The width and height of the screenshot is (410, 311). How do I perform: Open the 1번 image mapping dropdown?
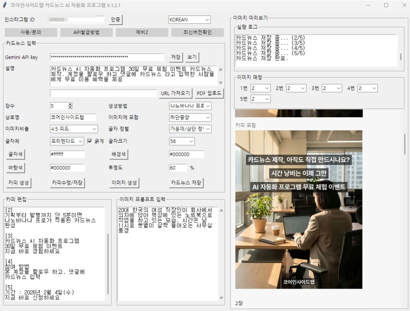point(260,88)
